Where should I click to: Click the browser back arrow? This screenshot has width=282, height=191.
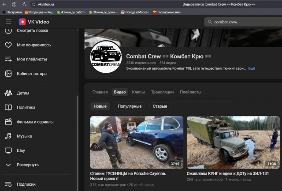click(x=4, y=4)
